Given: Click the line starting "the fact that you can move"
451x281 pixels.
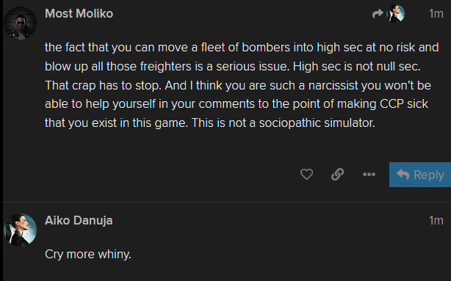Looking at the screenshot, I should coord(242,48).
